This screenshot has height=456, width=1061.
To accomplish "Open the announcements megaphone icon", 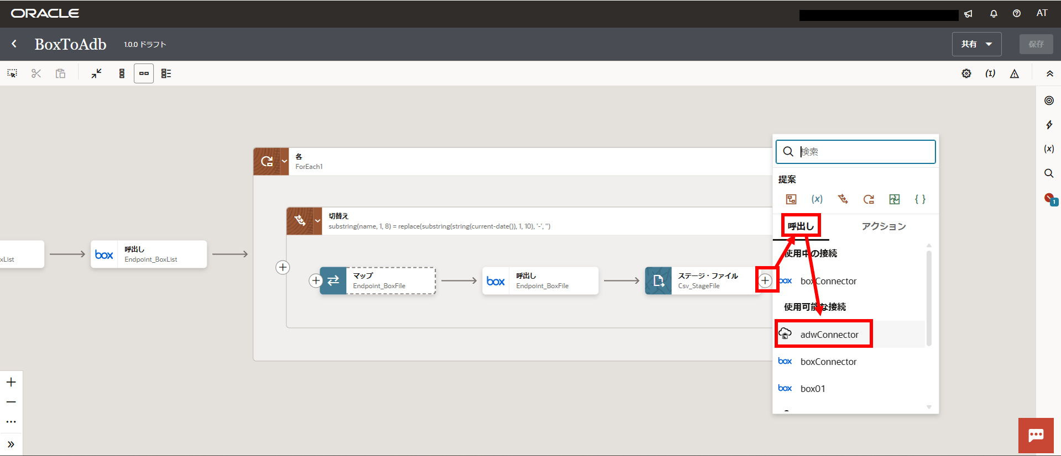I will [x=968, y=14].
